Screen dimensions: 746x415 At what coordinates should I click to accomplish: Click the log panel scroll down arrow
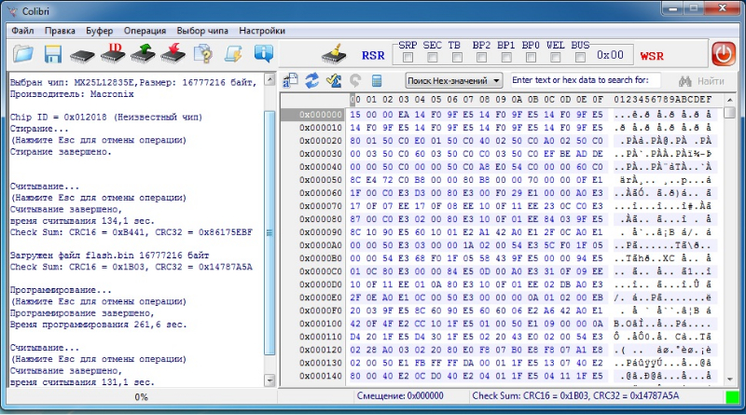pos(269,380)
